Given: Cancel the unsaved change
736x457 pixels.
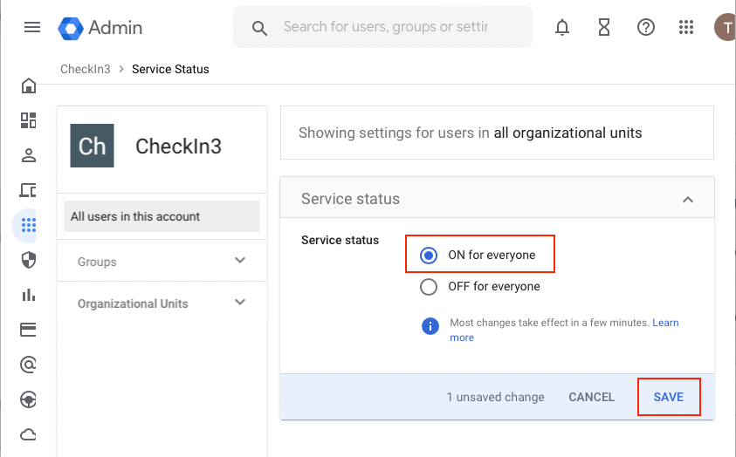Looking at the screenshot, I should [591, 397].
